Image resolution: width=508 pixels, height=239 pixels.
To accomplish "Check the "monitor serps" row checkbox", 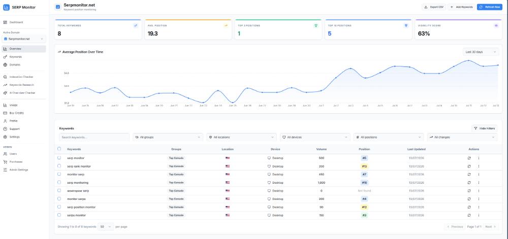I will click(x=59, y=198).
